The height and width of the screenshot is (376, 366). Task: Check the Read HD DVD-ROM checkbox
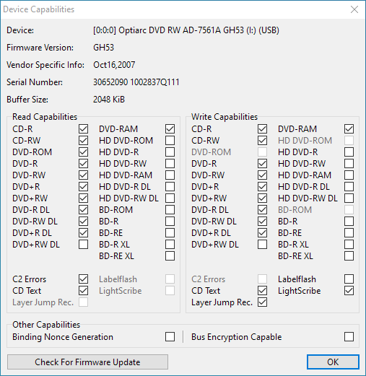point(170,141)
